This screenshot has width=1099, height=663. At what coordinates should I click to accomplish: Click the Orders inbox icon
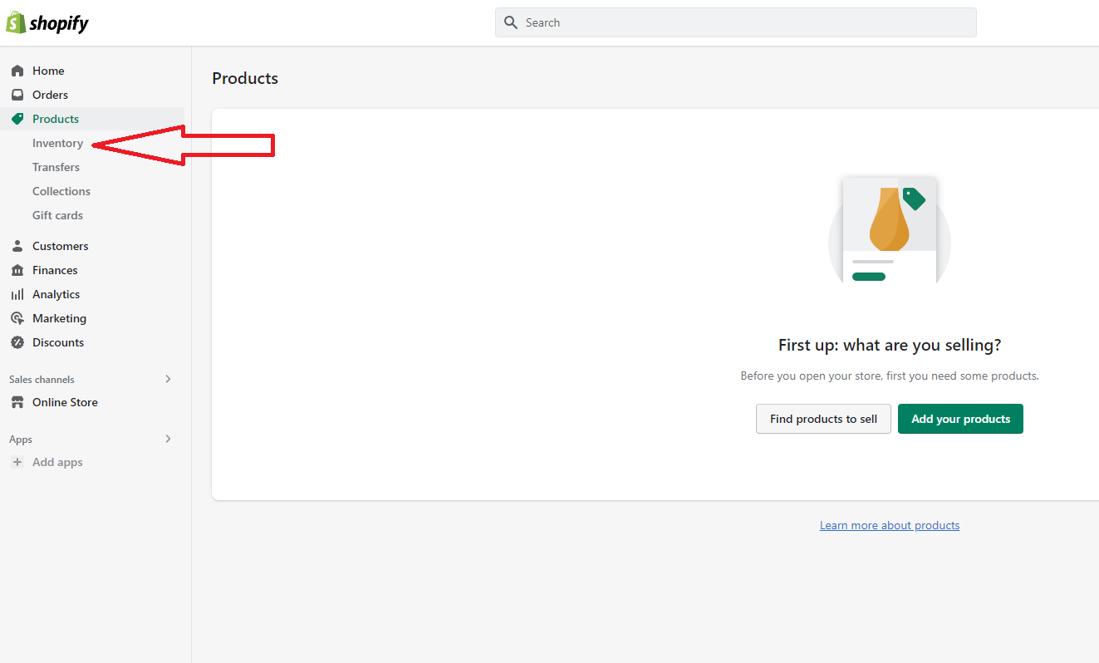point(17,95)
